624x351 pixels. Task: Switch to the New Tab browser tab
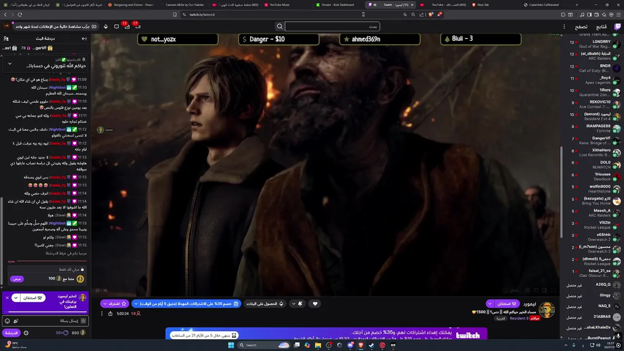(x=492, y=5)
